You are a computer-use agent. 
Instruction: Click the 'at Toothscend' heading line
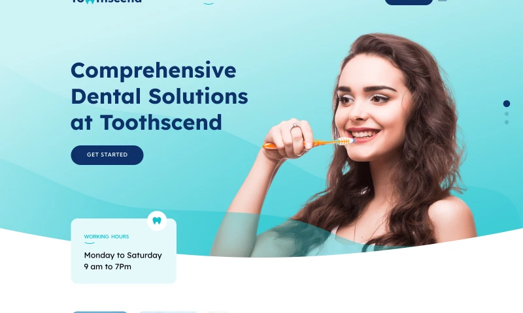coord(146,123)
